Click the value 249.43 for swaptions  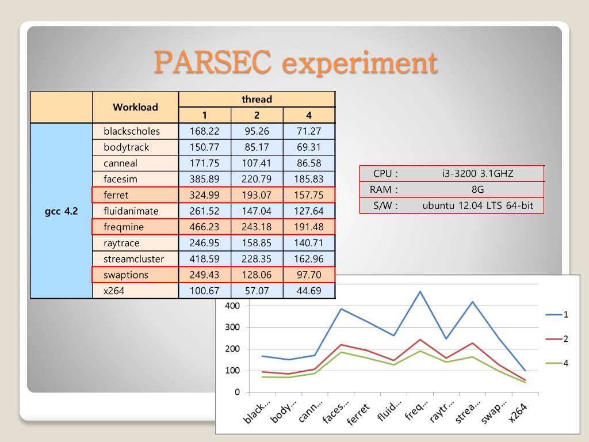[x=204, y=275]
